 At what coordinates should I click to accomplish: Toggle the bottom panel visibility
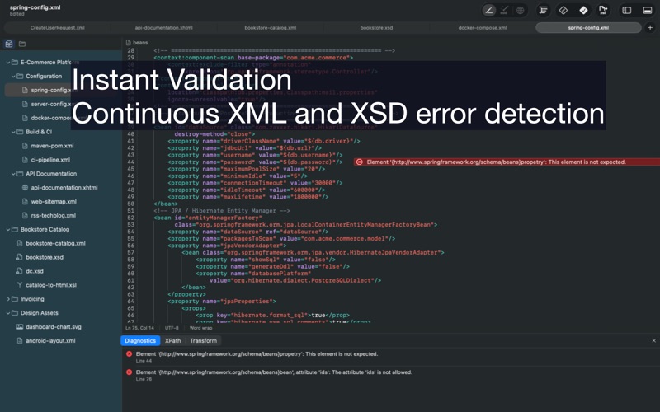coord(648,11)
